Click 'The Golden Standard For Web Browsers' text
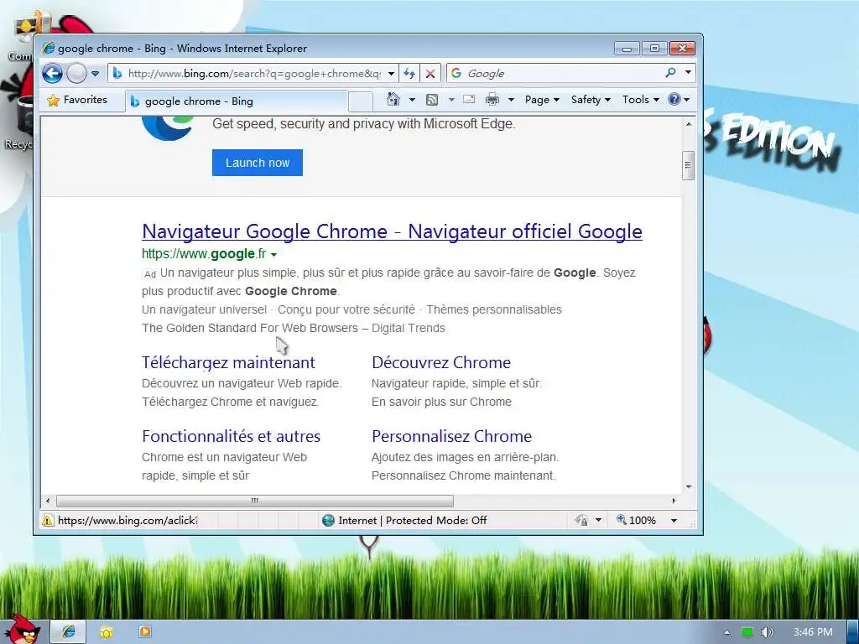This screenshot has width=859, height=644. pos(250,328)
